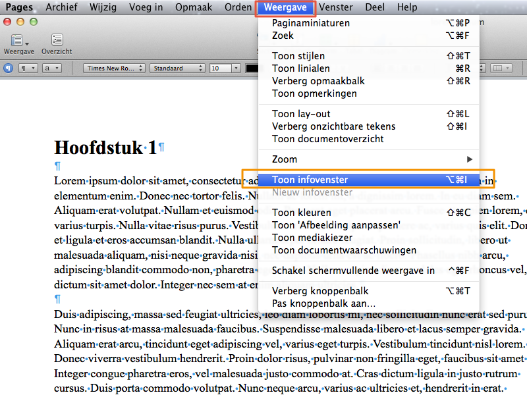Choose Verberg opmaakbalk
The width and height of the screenshot is (527, 395).
pos(369,81)
